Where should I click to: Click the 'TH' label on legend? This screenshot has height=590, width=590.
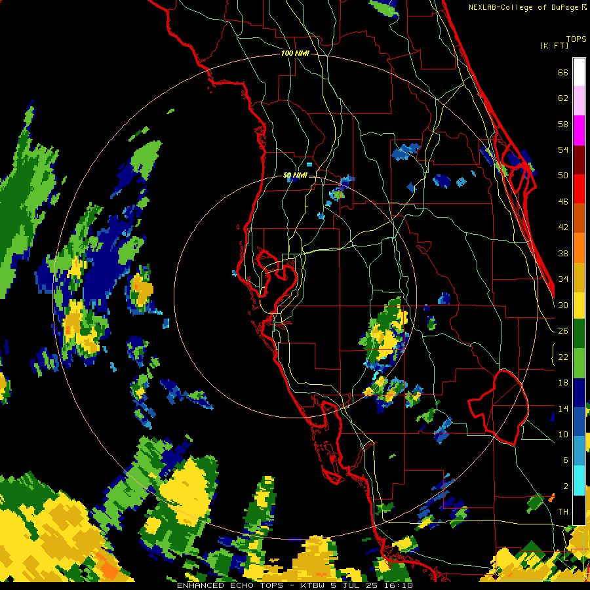click(x=563, y=511)
